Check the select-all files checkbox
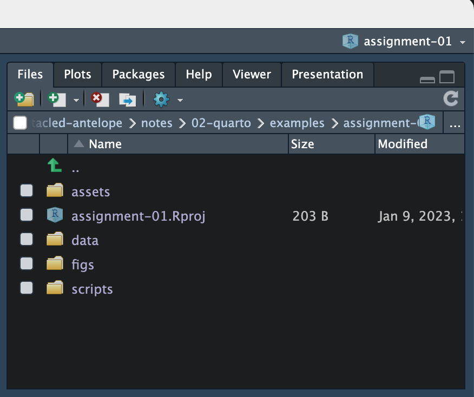This screenshot has height=397, width=474. click(x=19, y=123)
